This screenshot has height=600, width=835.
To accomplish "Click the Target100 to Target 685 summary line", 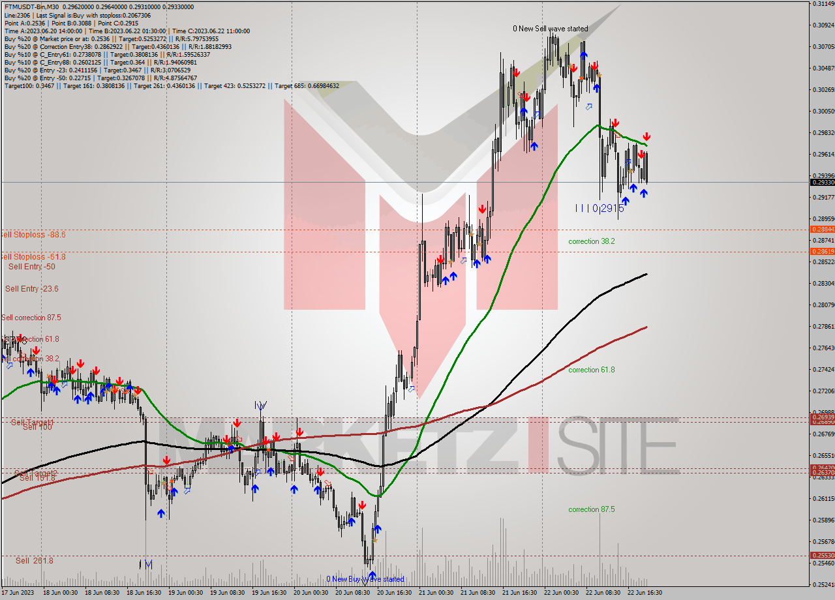I will [172, 85].
